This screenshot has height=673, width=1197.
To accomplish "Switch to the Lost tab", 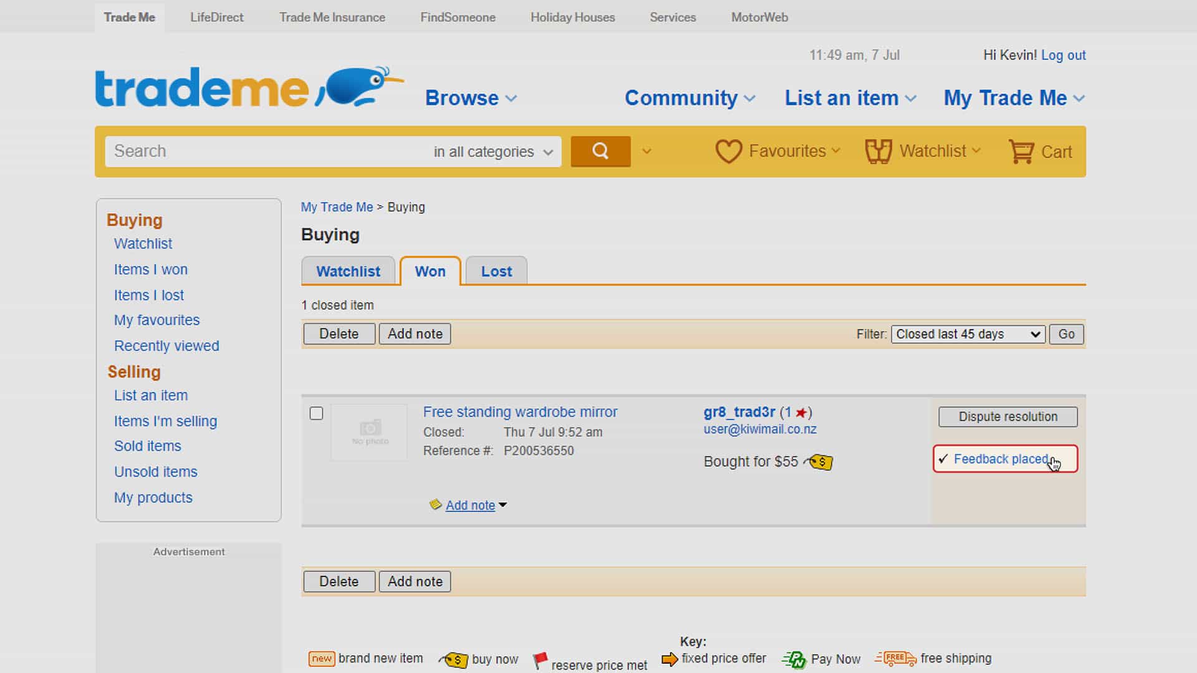I will point(496,271).
